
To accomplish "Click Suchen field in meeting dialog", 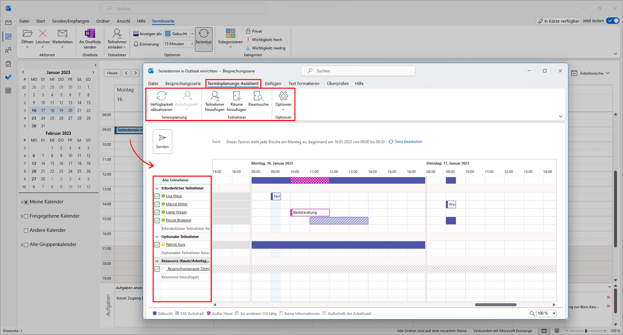I will click(358, 71).
